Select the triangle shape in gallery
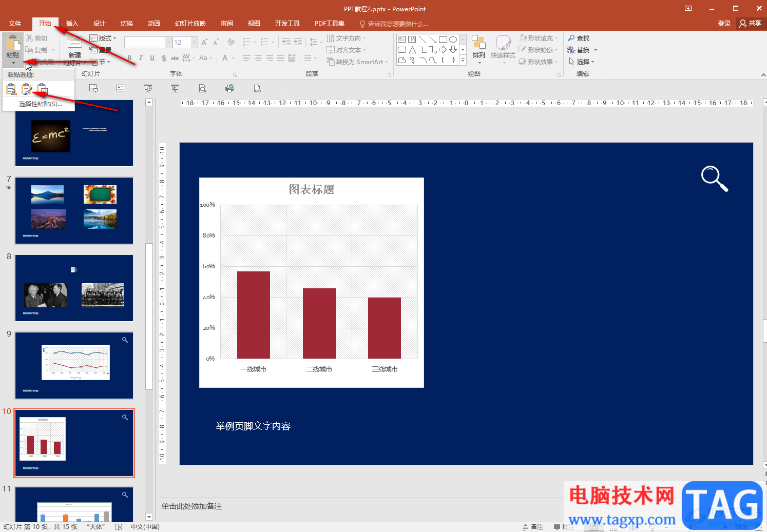Viewport: 767px width, 532px height. click(412, 50)
